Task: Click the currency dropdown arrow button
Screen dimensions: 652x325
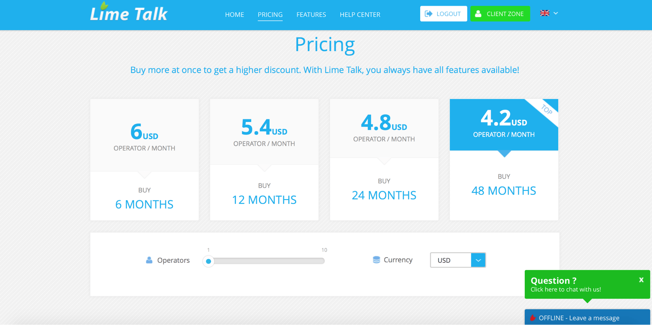Action: pyautogui.click(x=478, y=260)
